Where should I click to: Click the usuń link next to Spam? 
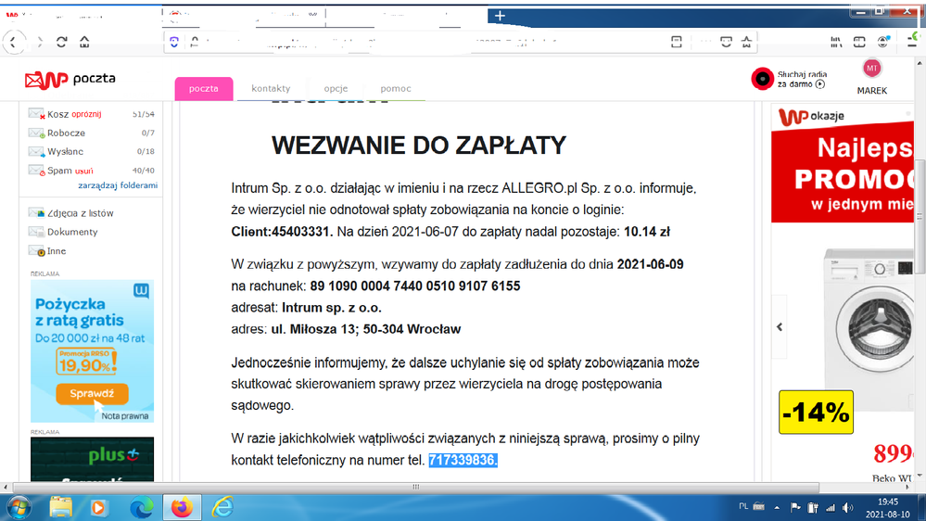click(x=83, y=171)
